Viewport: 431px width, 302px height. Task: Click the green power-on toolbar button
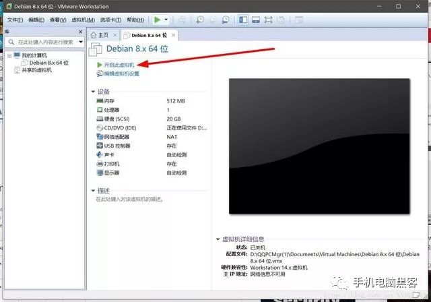click(x=157, y=20)
